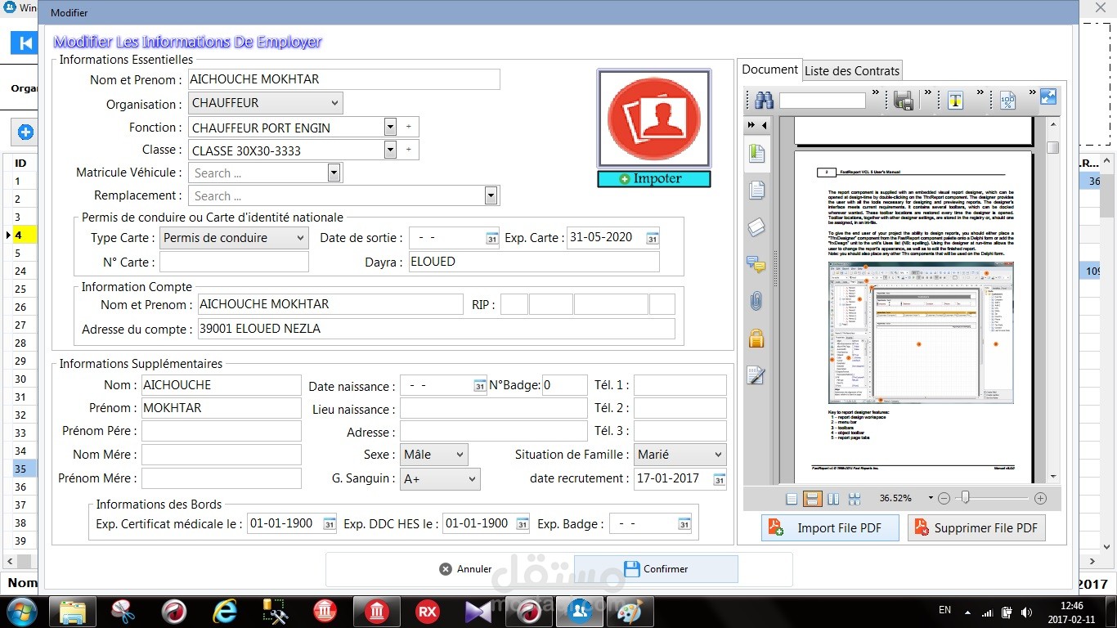This screenshot has height=628, width=1117.
Task: Click the zoom in plus icon
Action: (1040, 498)
